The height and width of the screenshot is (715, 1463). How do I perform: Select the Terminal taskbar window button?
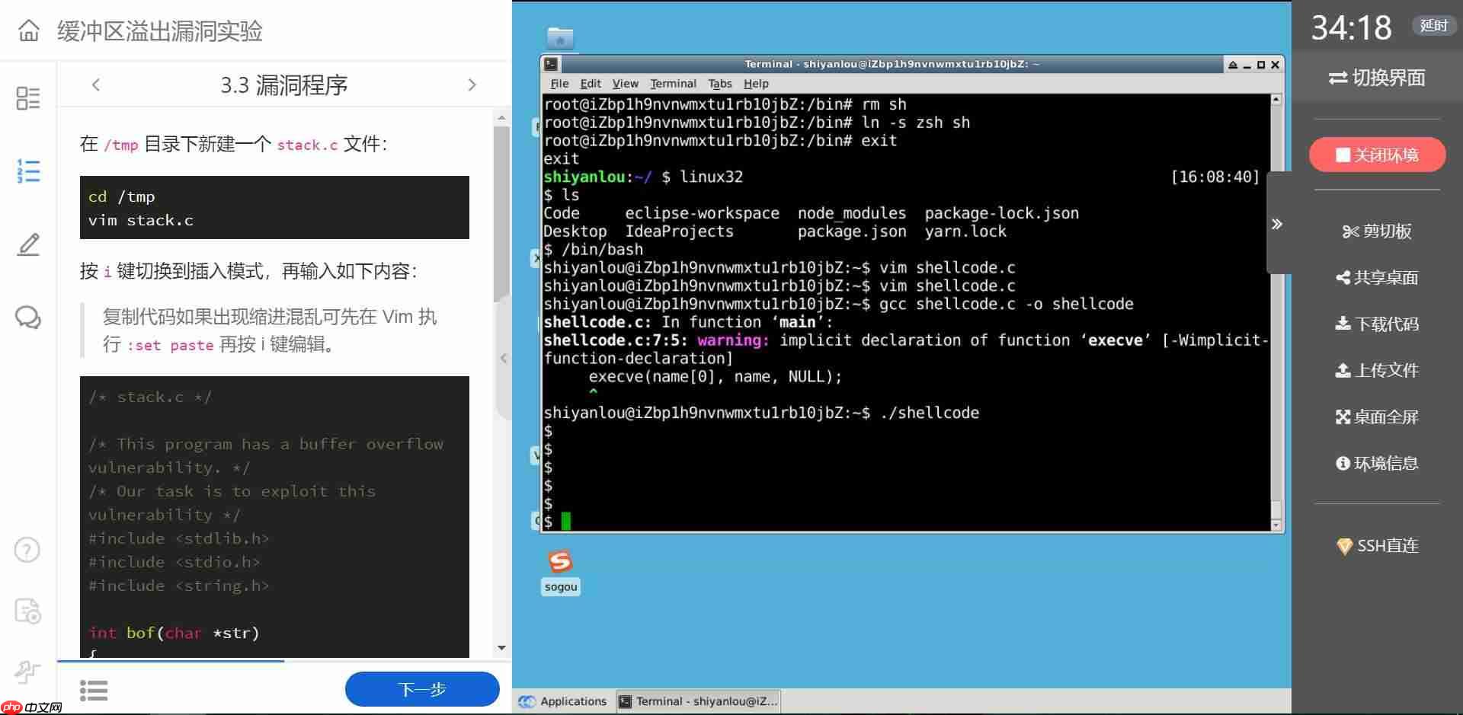click(x=698, y=701)
